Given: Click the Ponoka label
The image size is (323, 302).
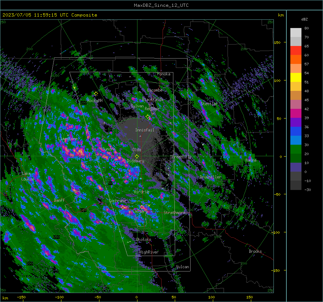Looking at the screenshot, I should click(164, 74).
